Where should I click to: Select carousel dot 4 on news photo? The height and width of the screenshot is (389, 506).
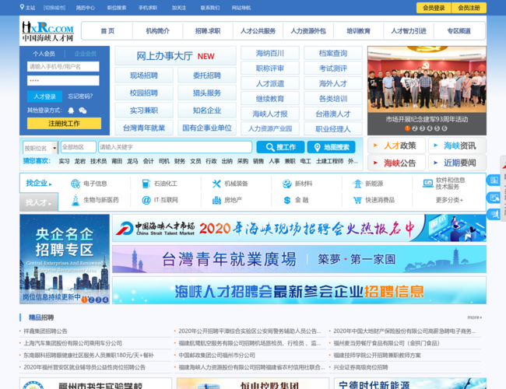(430, 128)
